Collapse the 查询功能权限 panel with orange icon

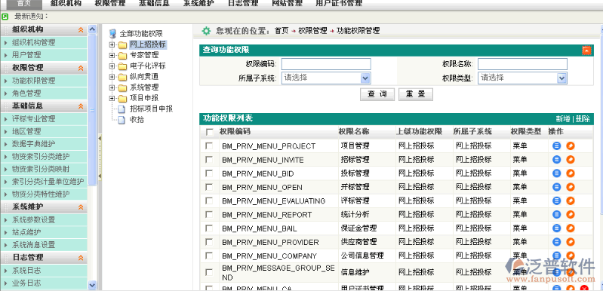(586, 51)
